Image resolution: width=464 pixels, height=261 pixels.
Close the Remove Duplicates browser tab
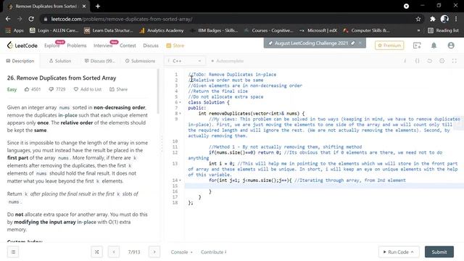(84, 7)
